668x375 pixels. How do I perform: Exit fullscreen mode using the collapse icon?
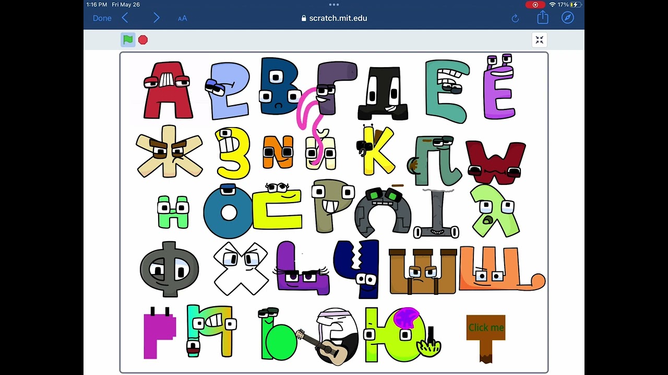539,40
